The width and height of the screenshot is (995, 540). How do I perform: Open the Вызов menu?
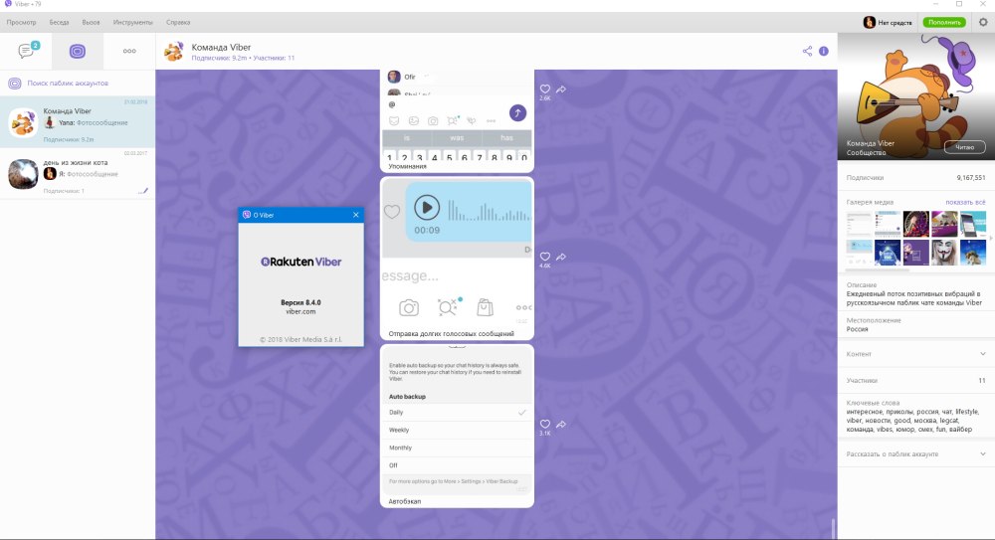point(91,22)
